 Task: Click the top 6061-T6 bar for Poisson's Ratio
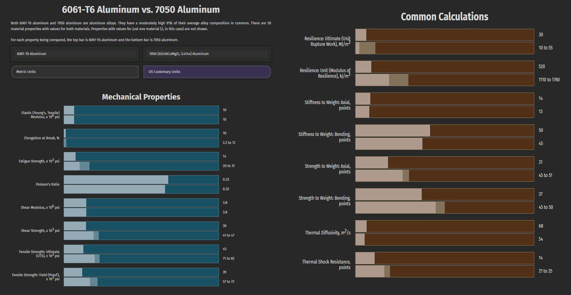pyautogui.click(x=141, y=180)
